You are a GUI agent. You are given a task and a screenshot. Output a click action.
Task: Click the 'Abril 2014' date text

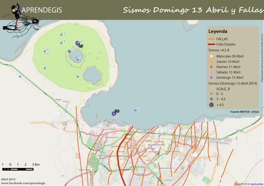8,179
